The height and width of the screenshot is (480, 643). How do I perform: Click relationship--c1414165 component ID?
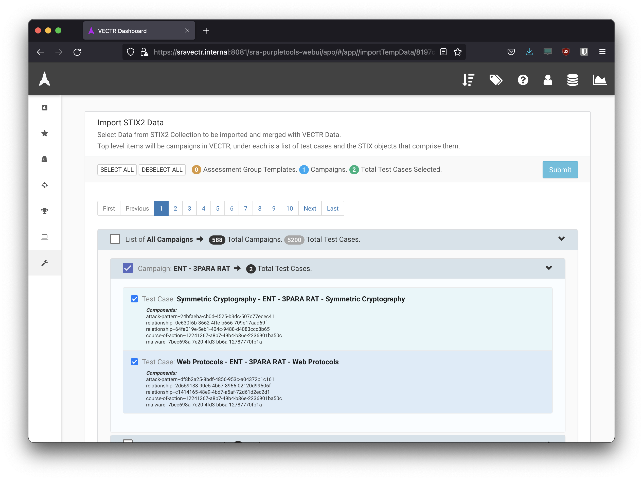point(208,392)
